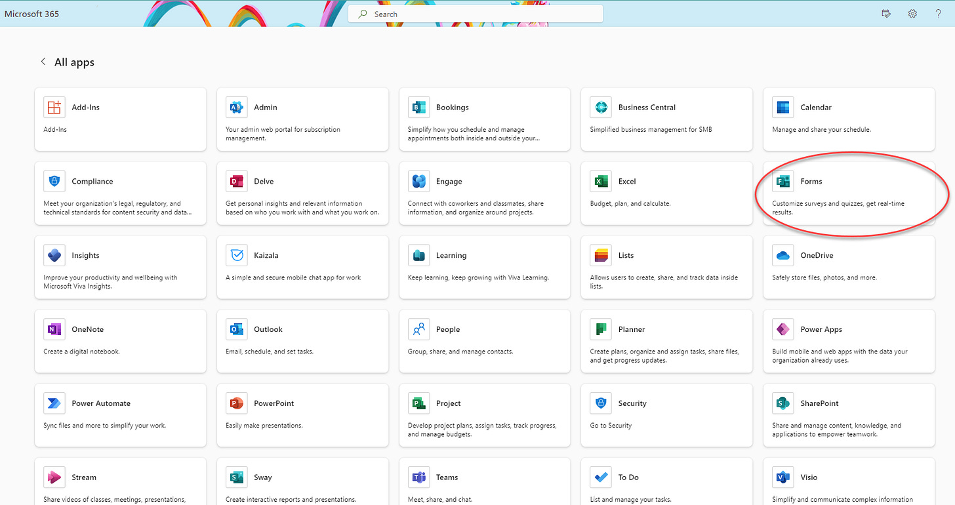
Task: Click 'Group, share, and manage contacts.' text
Action: tap(460, 352)
